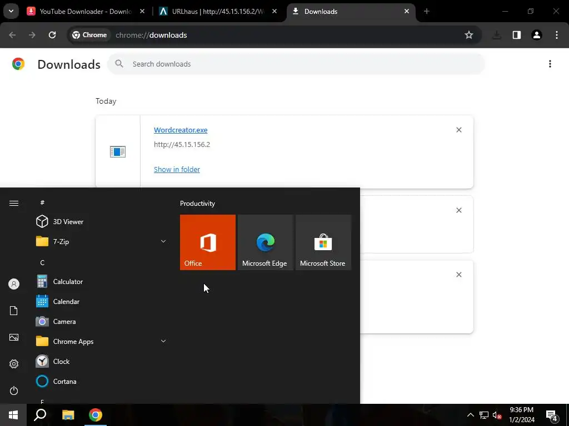Reload the page

tap(52, 35)
